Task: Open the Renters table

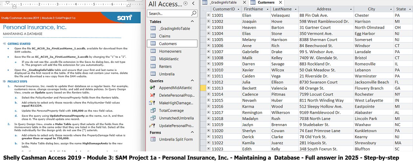Action: (172, 66)
